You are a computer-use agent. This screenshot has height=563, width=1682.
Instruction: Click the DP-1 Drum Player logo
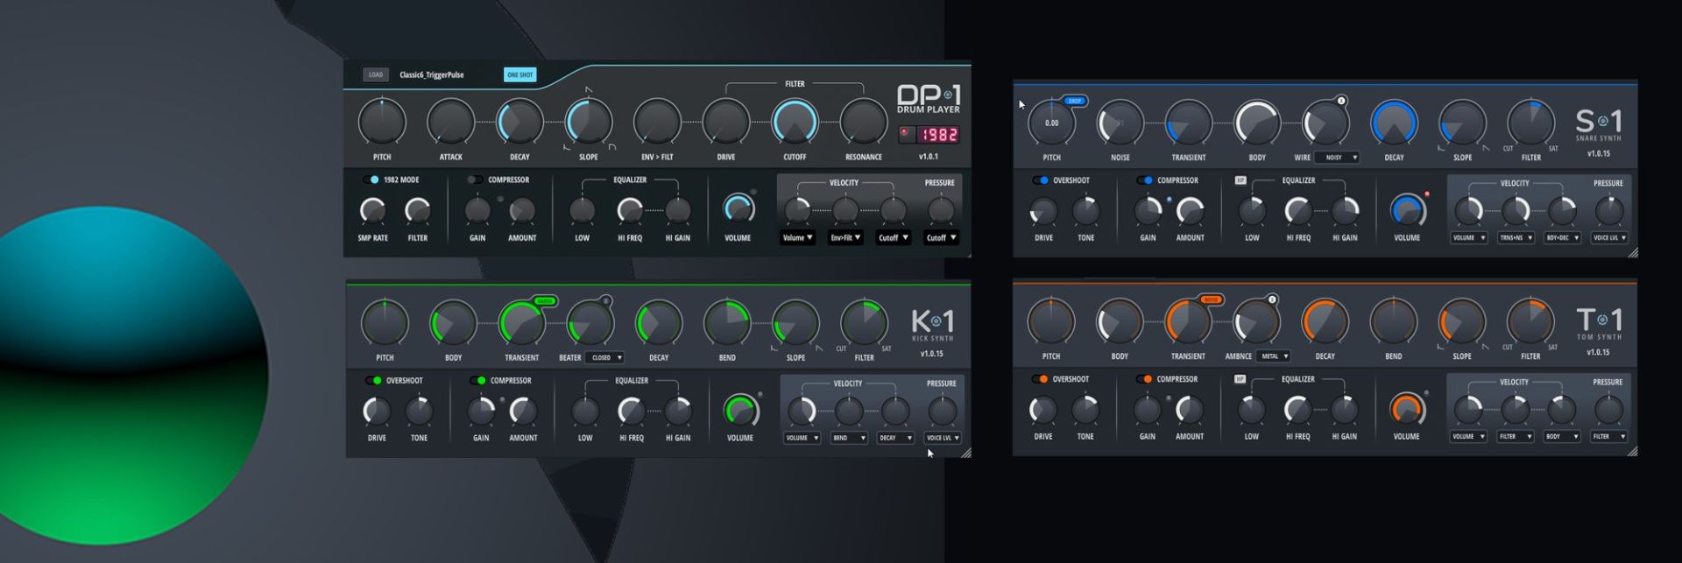point(928,99)
